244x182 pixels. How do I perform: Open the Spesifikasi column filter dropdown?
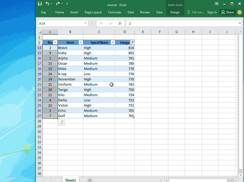click(113, 42)
